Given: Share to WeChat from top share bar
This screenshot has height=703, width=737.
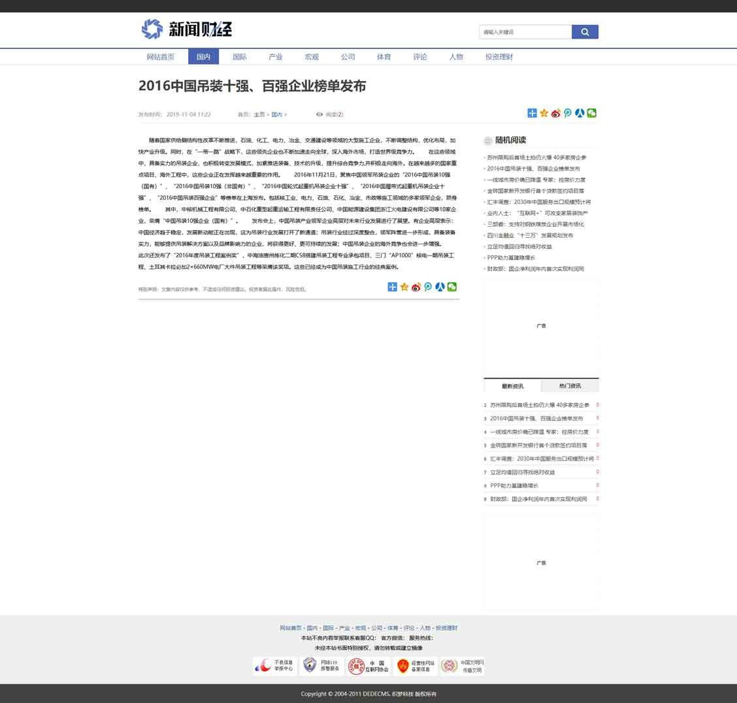Looking at the screenshot, I should 592,113.
